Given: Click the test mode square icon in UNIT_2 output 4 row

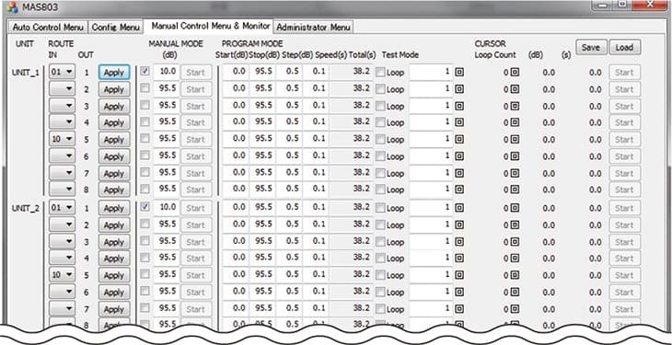Looking at the screenshot, I should (459, 259).
